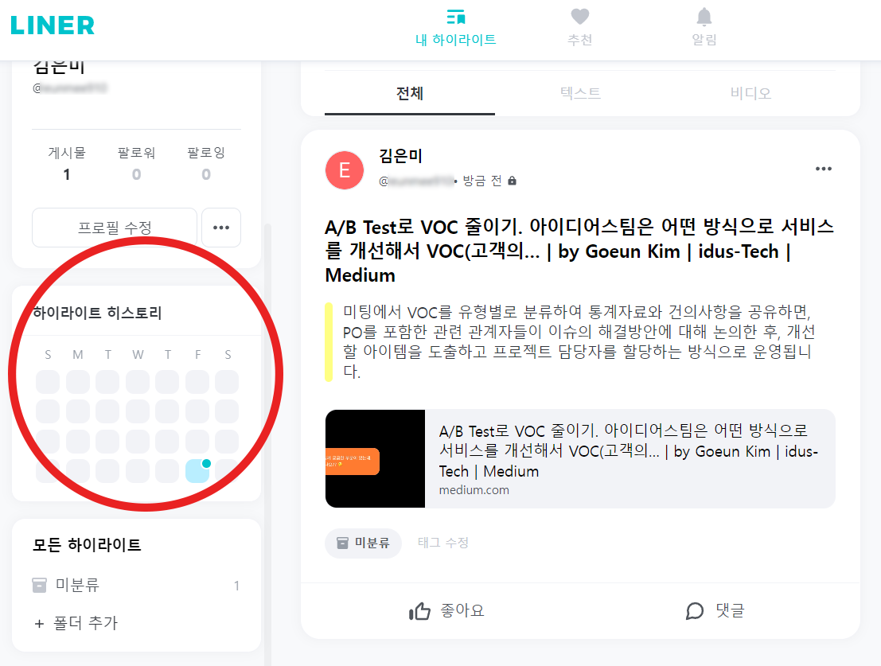This screenshot has width=881, height=666.
Task: Click the 태그 수정 link
Action: (x=443, y=543)
